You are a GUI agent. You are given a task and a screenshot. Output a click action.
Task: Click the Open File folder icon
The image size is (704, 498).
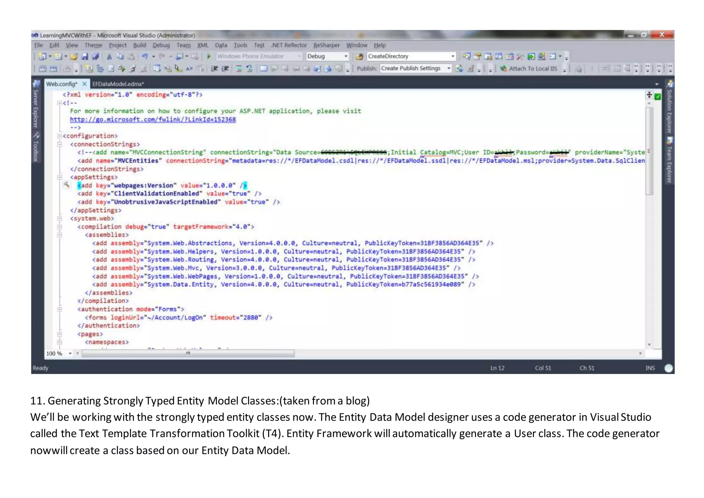(74, 56)
